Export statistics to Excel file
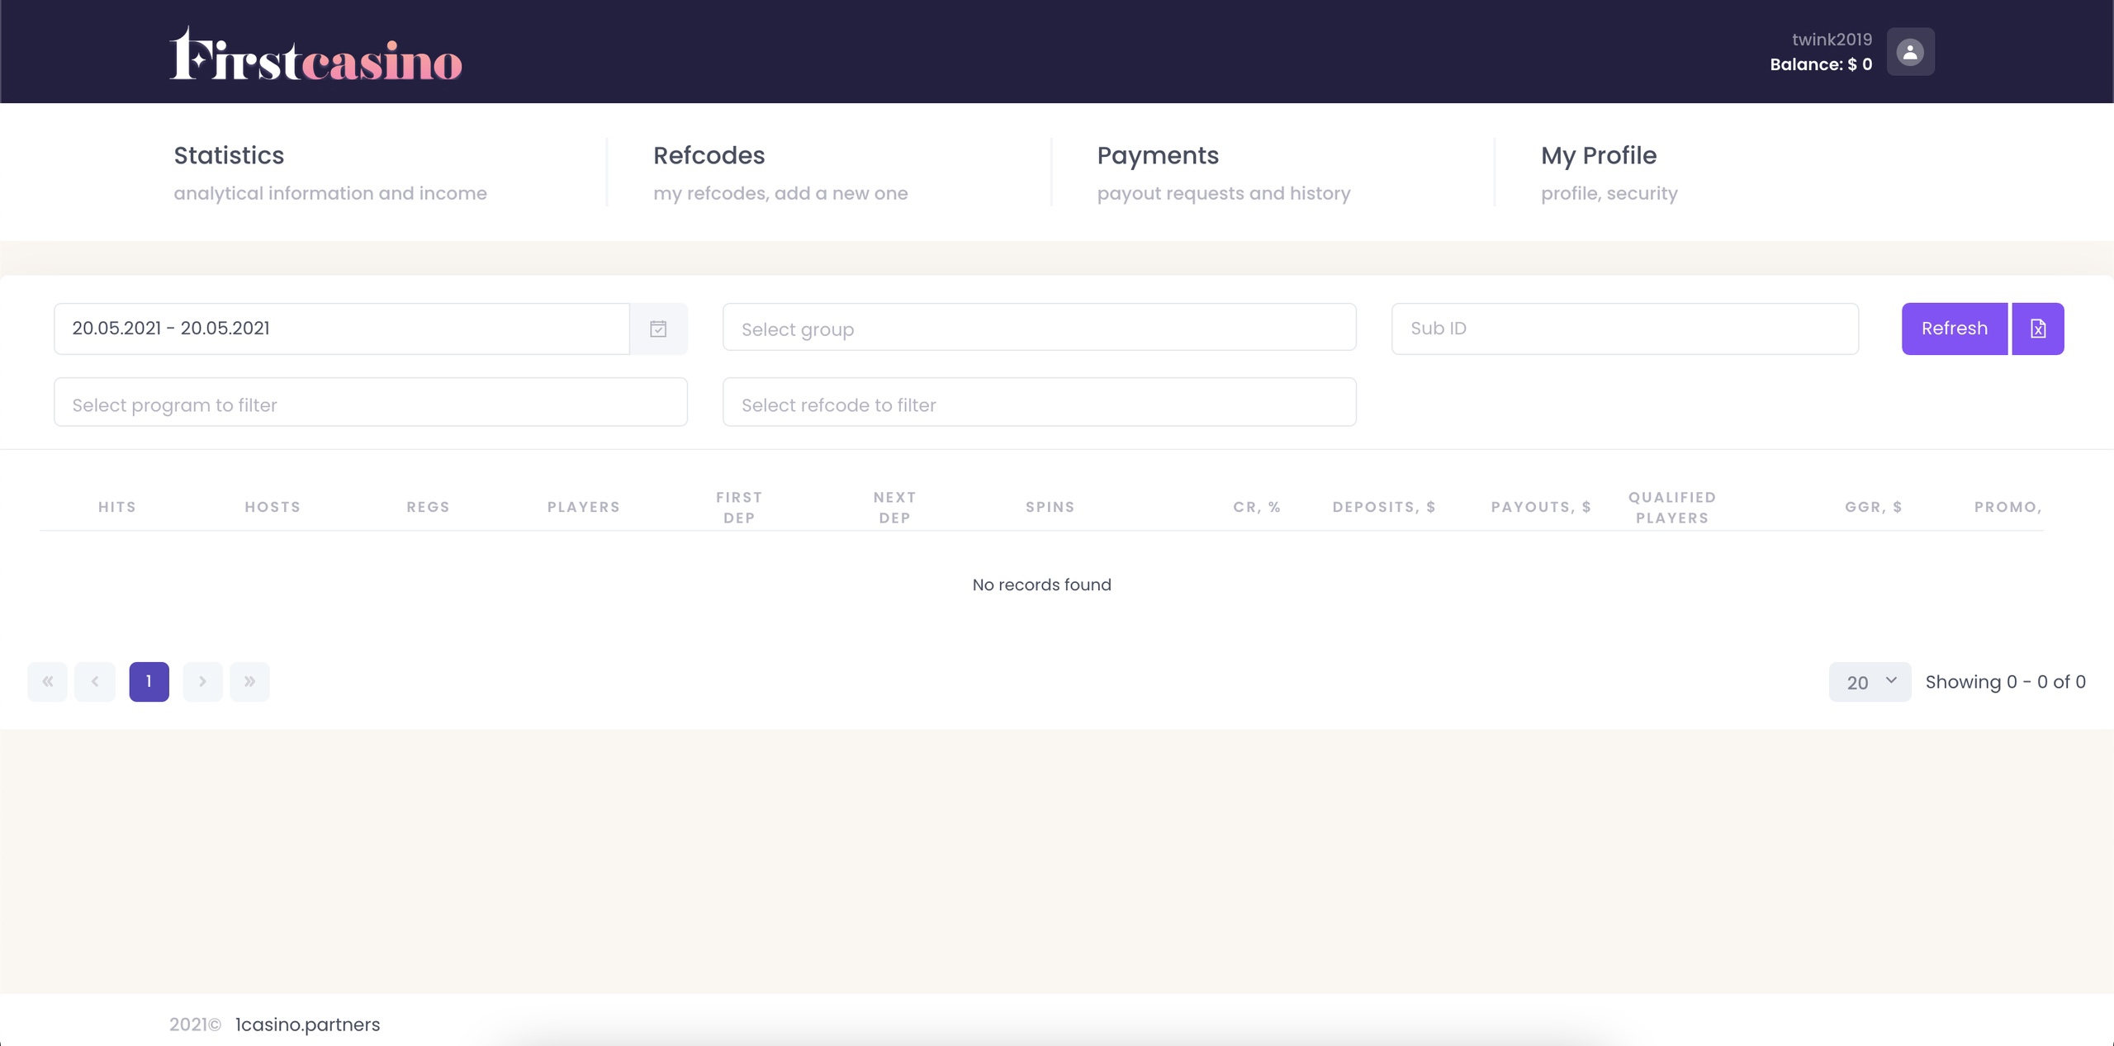This screenshot has width=2114, height=1046. (x=2037, y=329)
